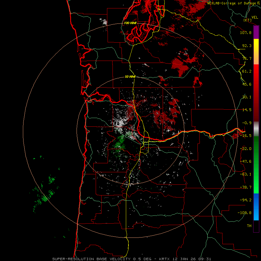Pick the black TH band of the color bar
Viewport: 261px width, 261px height.
256,226
